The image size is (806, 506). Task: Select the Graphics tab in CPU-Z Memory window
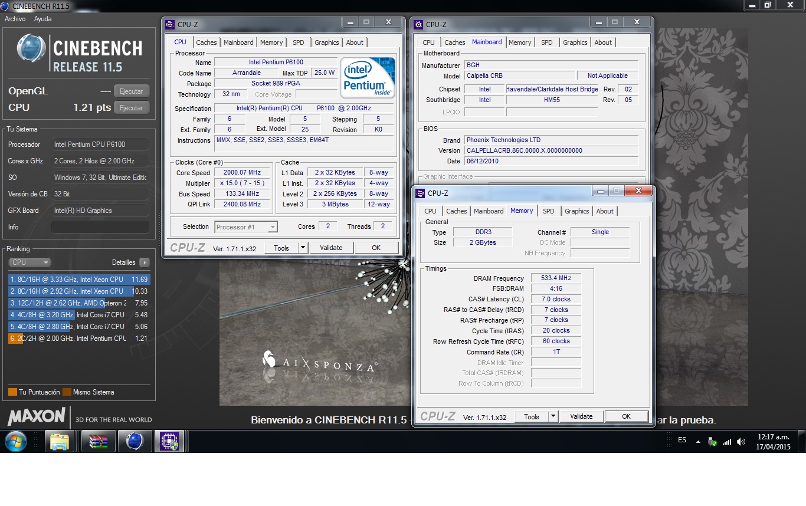click(x=577, y=211)
